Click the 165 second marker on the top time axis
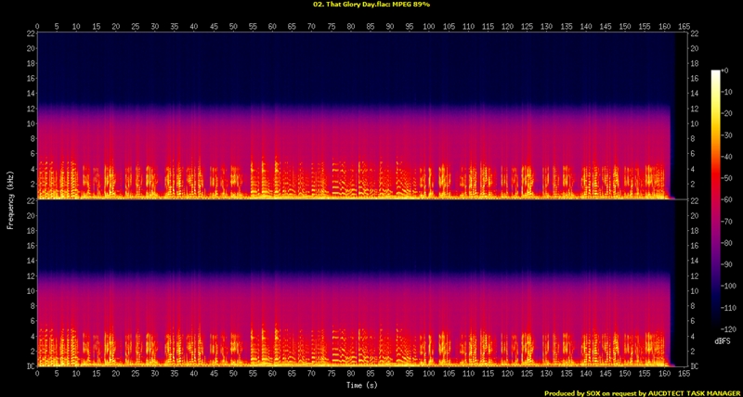Screen dimensions: 743x397 click(683, 27)
